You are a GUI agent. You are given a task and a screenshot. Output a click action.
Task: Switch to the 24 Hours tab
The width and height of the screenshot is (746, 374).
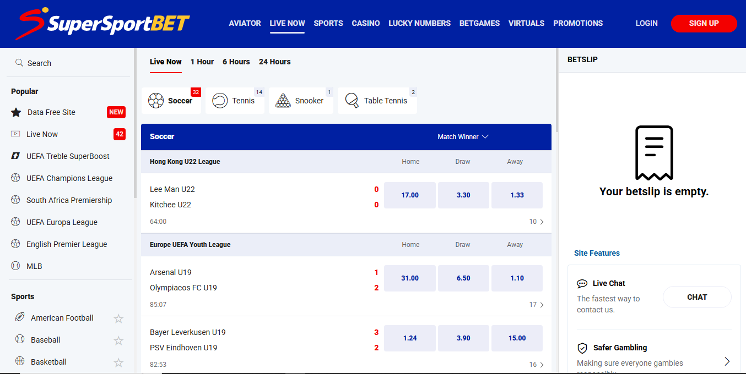(x=274, y=62)
